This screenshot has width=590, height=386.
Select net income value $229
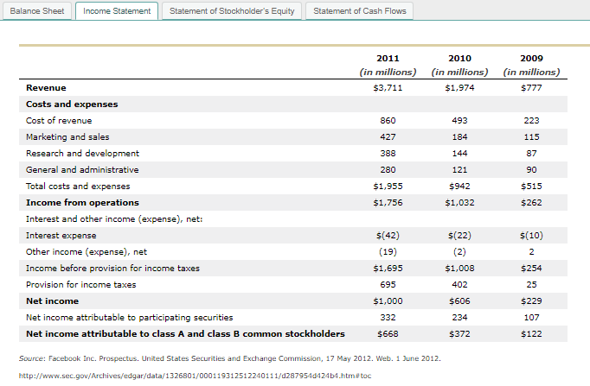(x=531, y=301)
